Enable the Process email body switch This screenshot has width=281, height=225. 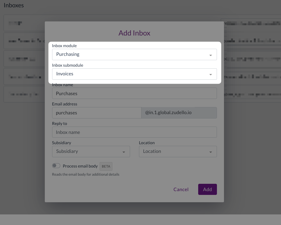tap(56, 166)
